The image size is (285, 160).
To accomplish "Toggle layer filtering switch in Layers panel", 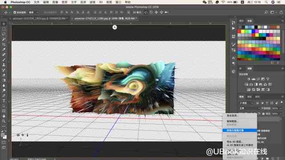I will coord(282,102).
